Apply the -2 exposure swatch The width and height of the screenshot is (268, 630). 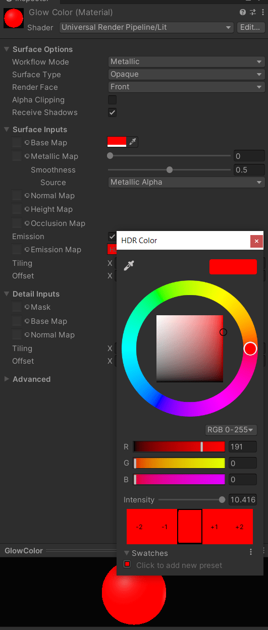click(139, 527)
